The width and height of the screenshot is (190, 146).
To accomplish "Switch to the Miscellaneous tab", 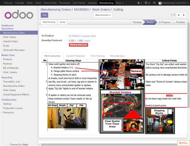I will (x=118, y=56).
